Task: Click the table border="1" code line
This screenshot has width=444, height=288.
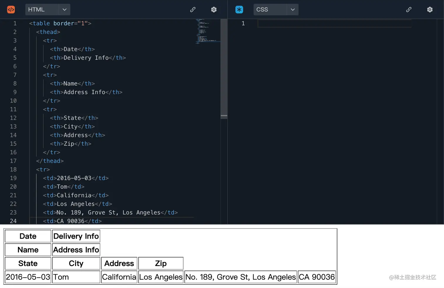Action: click(x=60, y=23)
